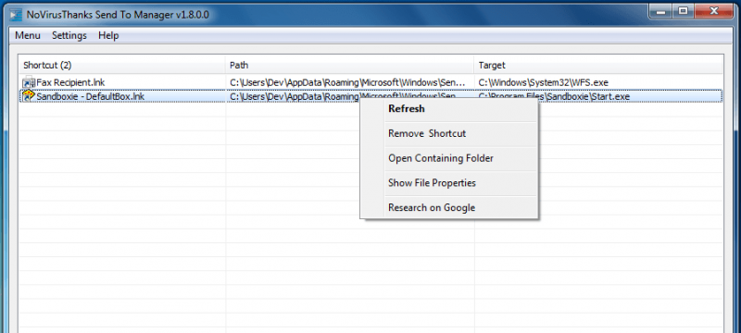Open the Menu menu
Image resolution: width=741 pixels, height=333 pixels.
[x=28, y=36]
